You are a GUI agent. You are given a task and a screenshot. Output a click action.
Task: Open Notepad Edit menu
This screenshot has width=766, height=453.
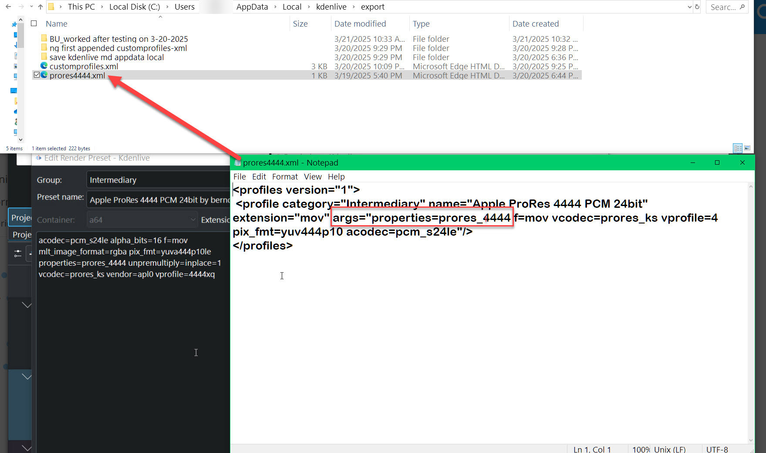point(259,176)
